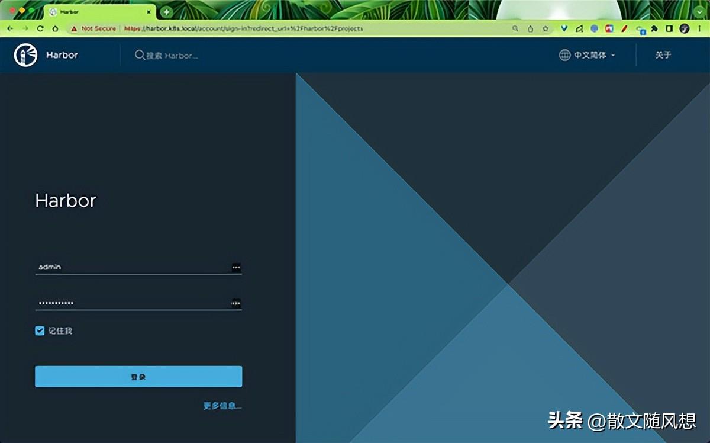710x443 pixels.
Task: Focus the admin username input field
Action: click(131, 267)
